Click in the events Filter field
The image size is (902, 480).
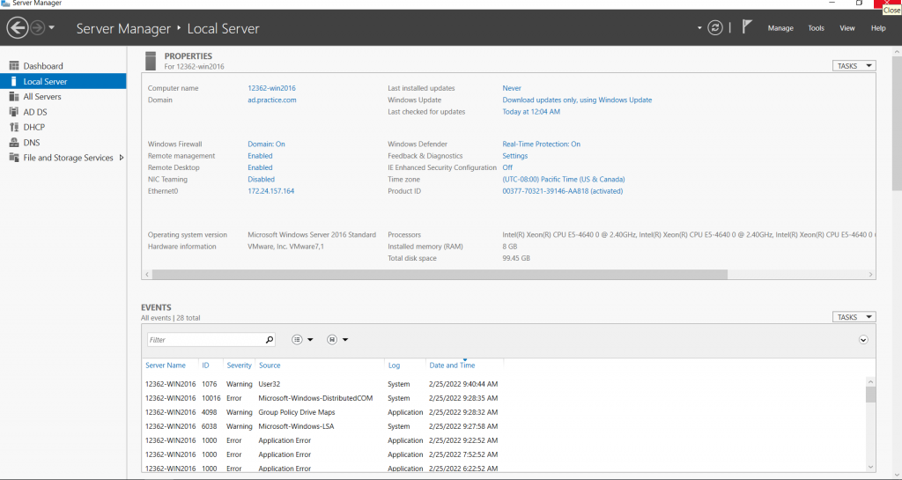click(205, 340)
